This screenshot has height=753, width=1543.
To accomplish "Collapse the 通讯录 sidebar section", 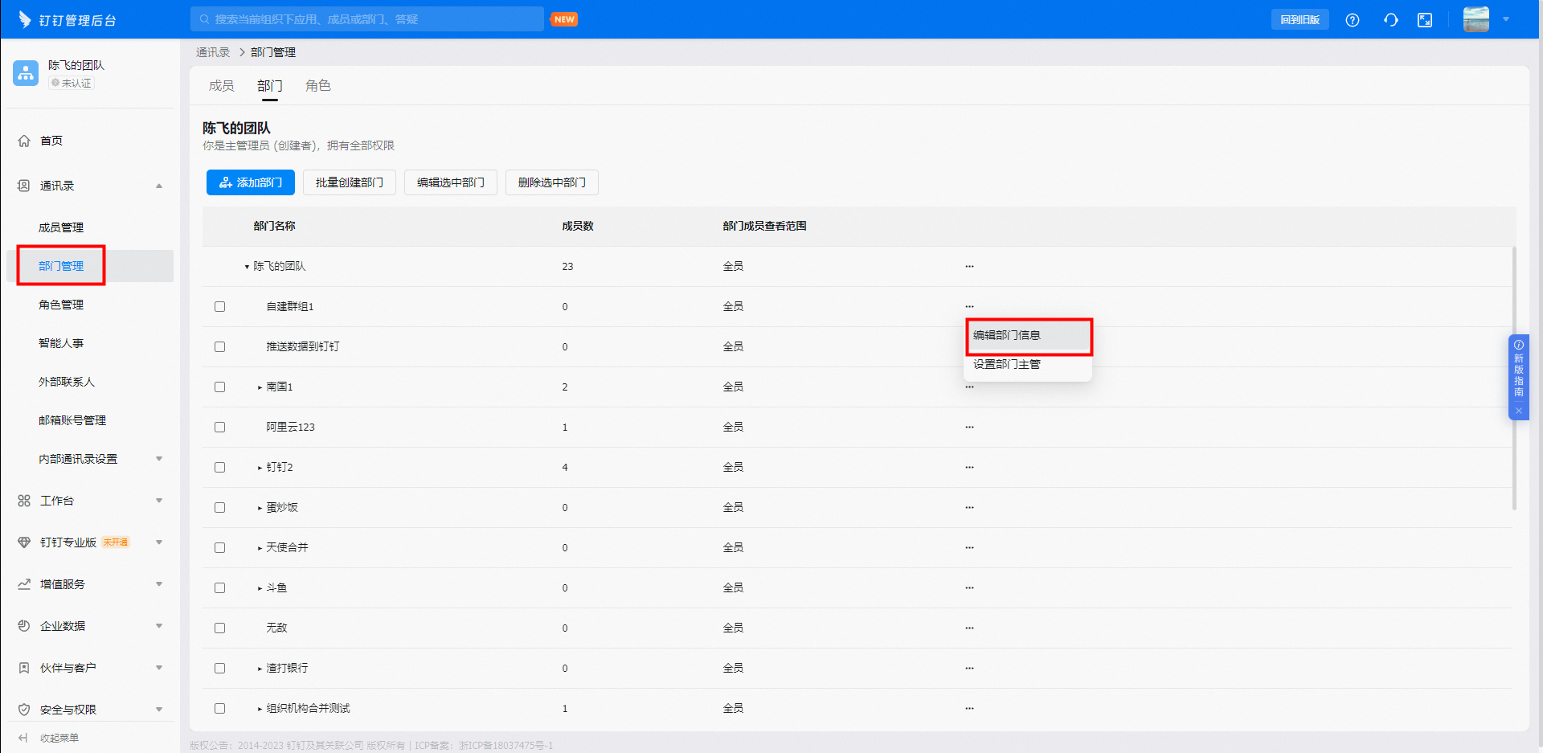I will 159,186.
